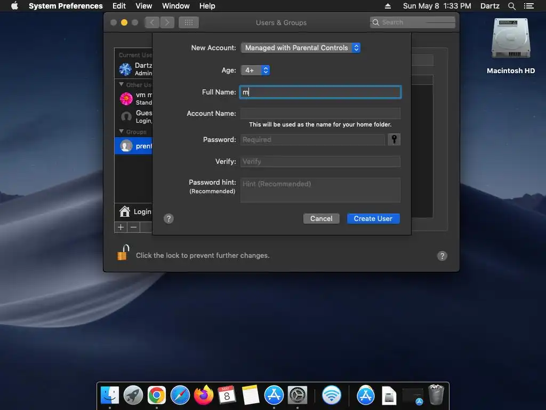Click the lock to prevent further changes
Viewport: 546px width, 410px height.
point(123,253)
